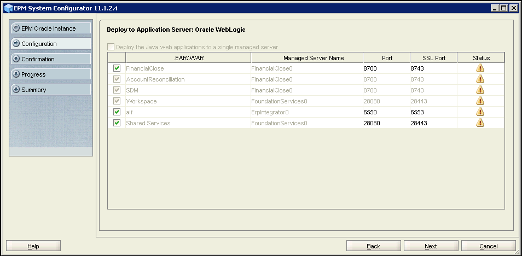Go to the Summary step

coord(50,90)
